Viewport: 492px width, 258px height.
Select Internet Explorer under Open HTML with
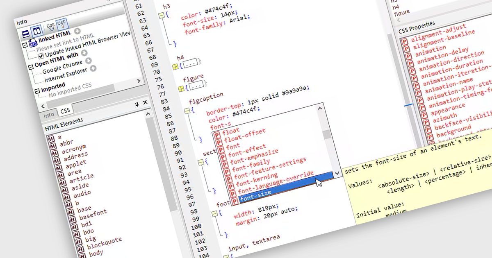pyautogui.click(x=66, y=75)
